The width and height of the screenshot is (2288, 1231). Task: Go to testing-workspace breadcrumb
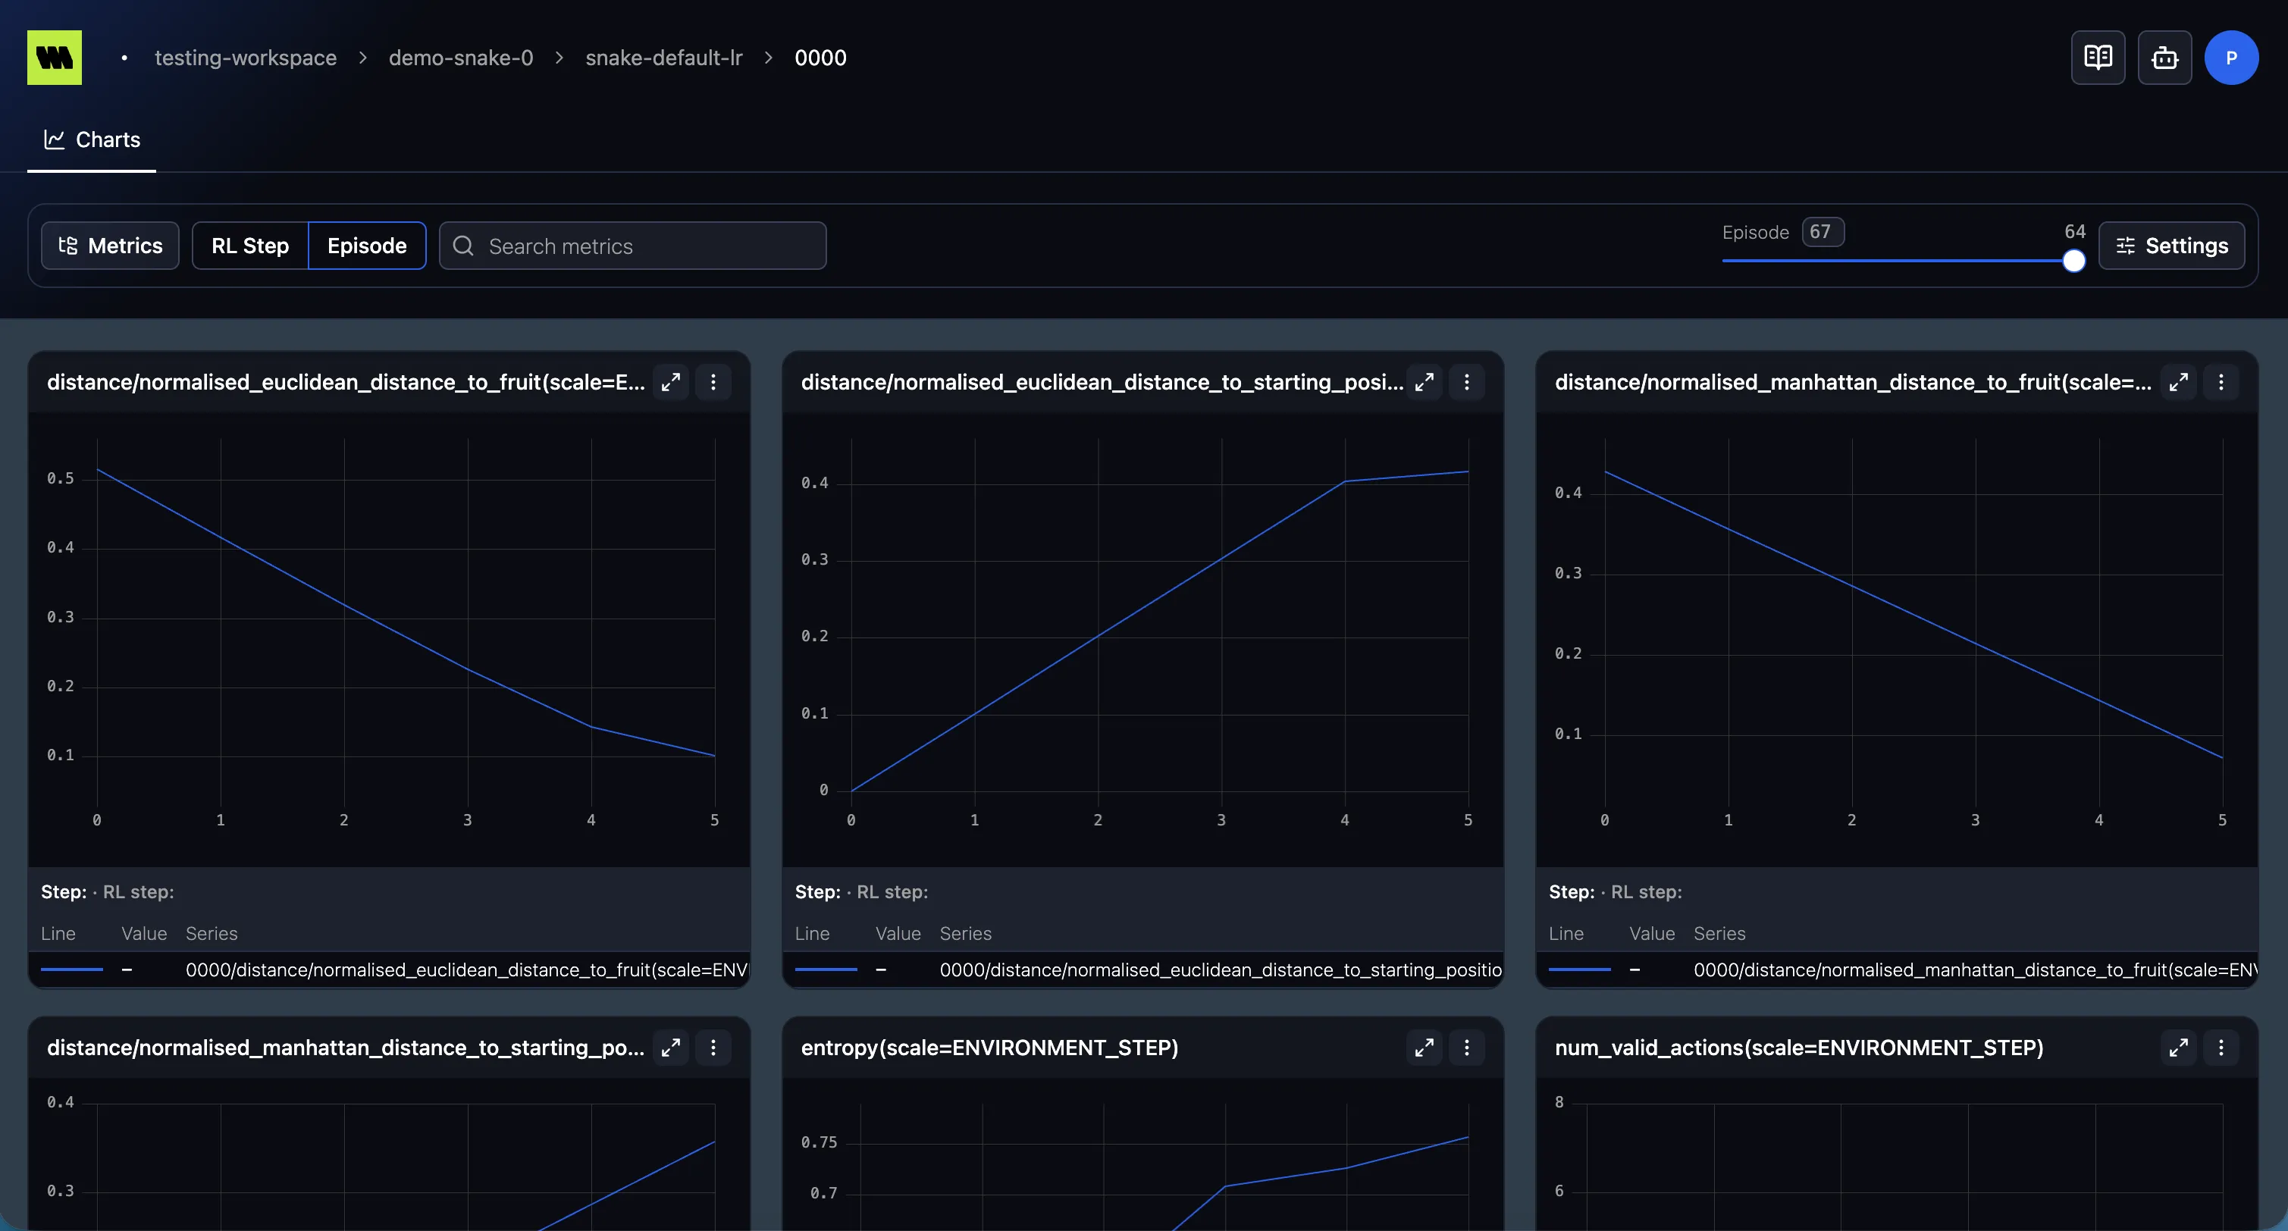coord(245,58)
